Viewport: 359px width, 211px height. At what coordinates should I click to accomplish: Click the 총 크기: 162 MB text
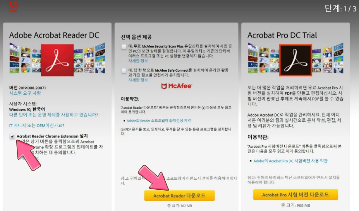(179, 206)
